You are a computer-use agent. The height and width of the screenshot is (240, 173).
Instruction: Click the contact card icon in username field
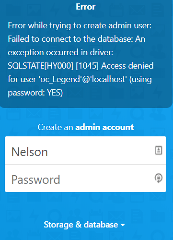[159, 150]
